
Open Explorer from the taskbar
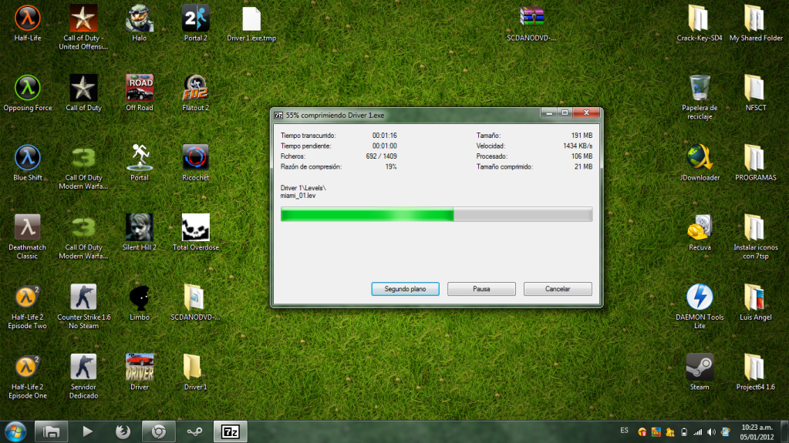52,431
